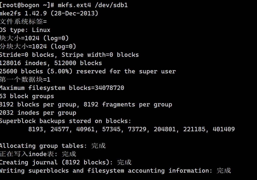Image resolution: width=257 pixels, height=180 pixels.
Task: Click the 分块大小=1024 line
Action: pos(38,47)
